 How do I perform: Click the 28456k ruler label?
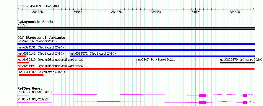[77, 12]
